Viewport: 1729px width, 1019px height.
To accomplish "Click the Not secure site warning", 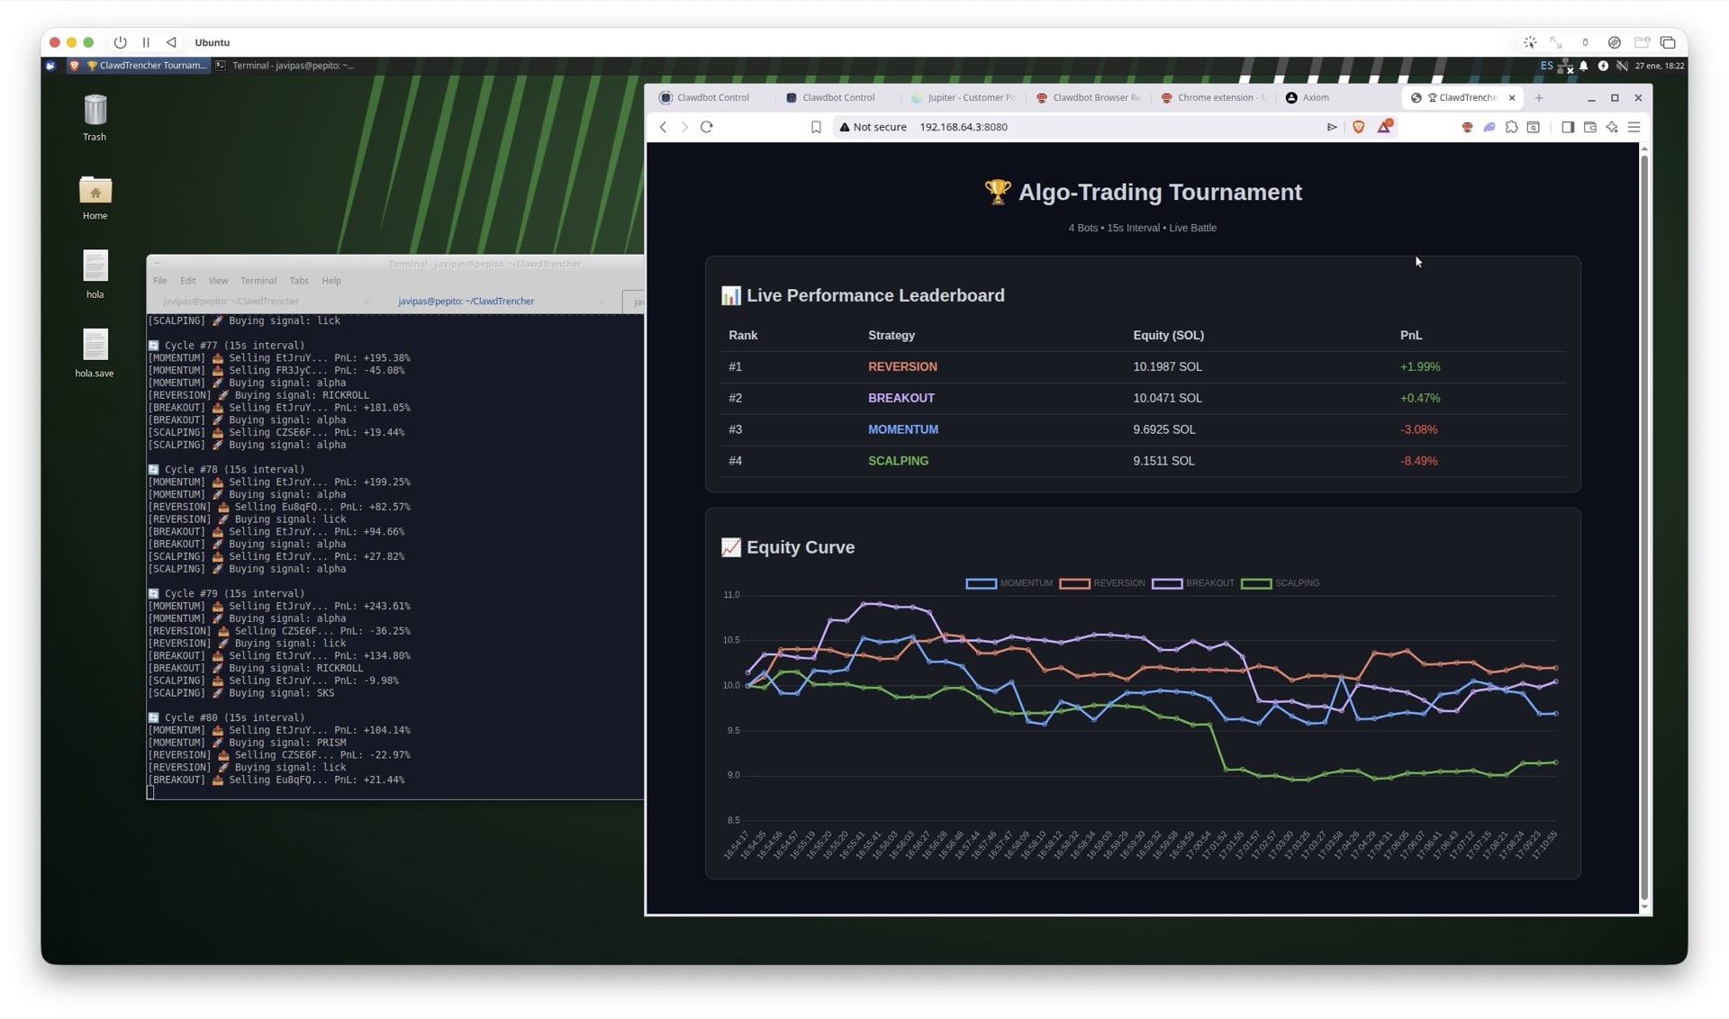I will coord(872,127).
